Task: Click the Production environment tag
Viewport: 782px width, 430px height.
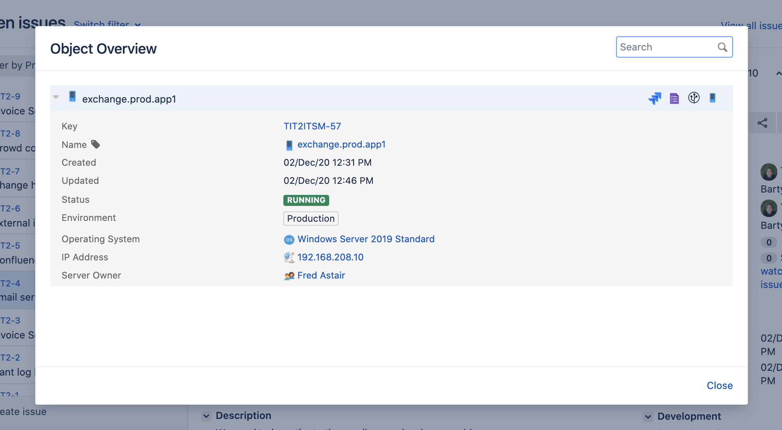Action: tap(311, 219)
